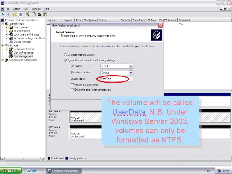Click the Forward arrow toolbar icon

[x=8, y=14]
